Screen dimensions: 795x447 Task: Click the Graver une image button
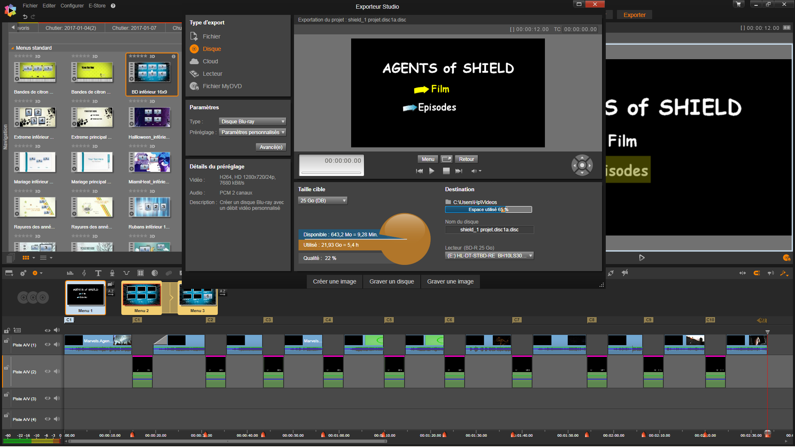(450, 281)
